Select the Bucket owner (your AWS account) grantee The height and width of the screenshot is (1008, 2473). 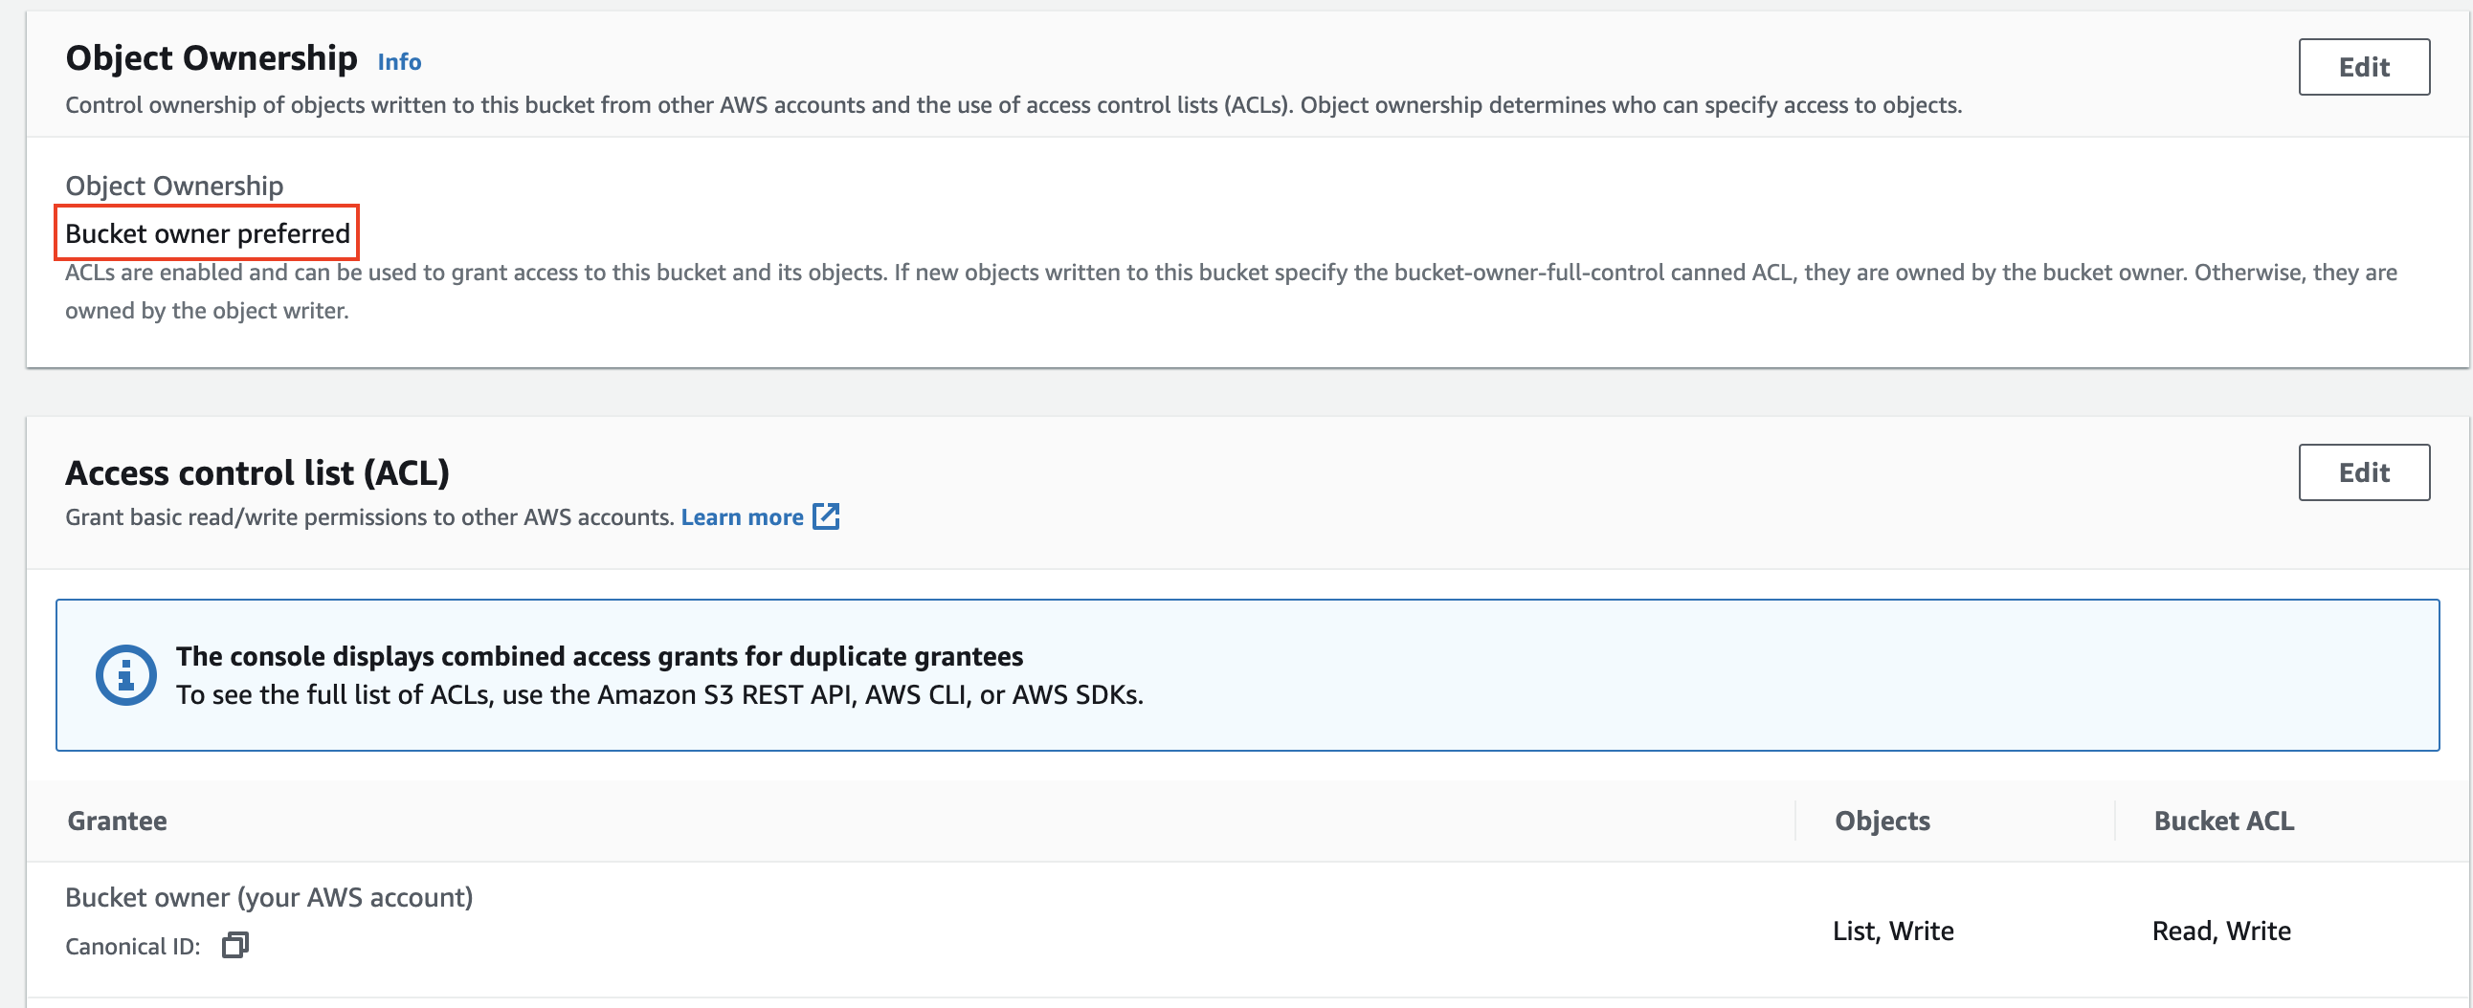269,898
